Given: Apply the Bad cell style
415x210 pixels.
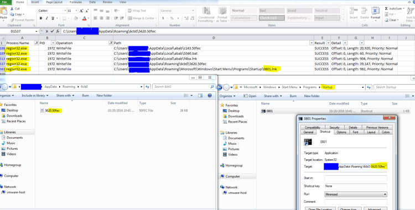Looking at the screenshot, I should (271, 11).
